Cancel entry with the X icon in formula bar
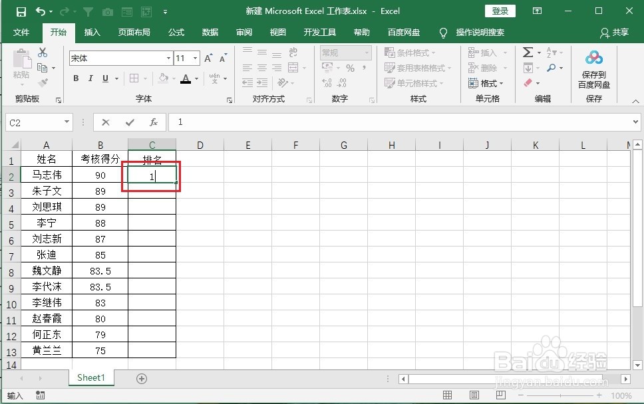Screen dimensions: 644x404 pos(106,122)
